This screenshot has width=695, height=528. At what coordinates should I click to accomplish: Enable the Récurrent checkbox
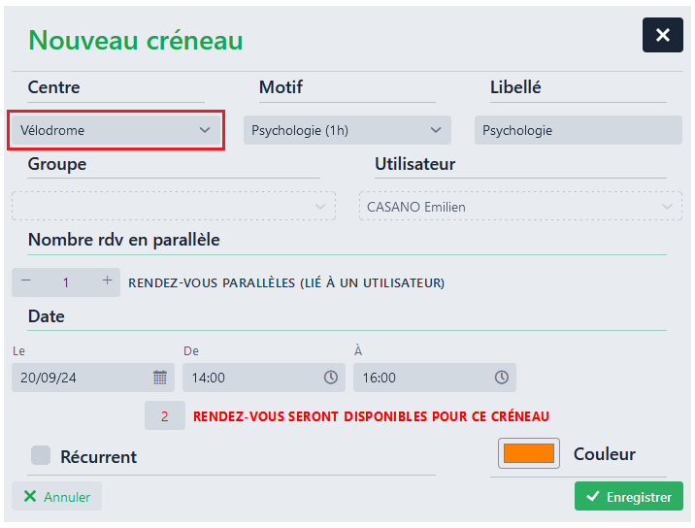click(41, 455)
